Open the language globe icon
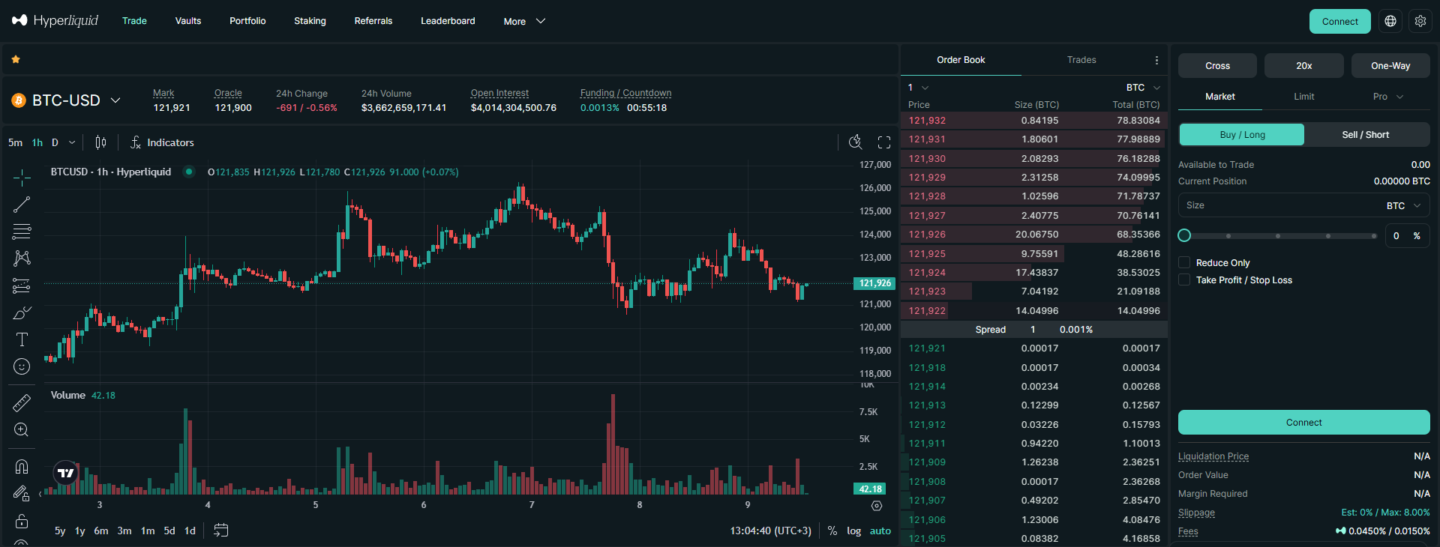The height and width of the screenshot is (547, 1440). [x=1390, y=21]
